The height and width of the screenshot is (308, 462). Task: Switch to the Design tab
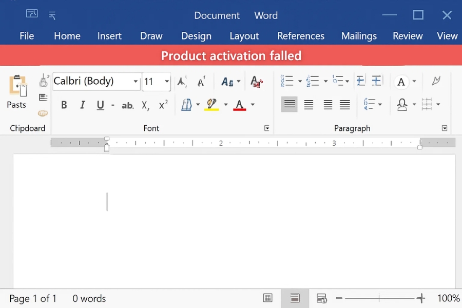point(196,36)
